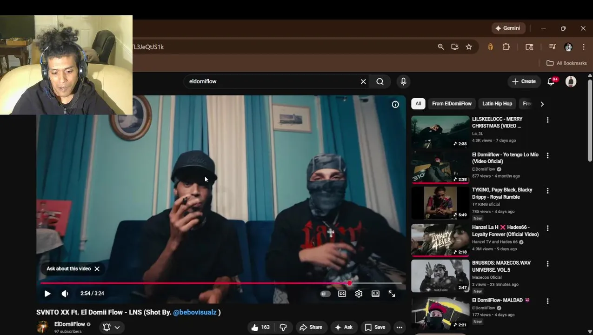Open Chrome profile avatar
The width and height of the screenshot is (593, 335).
568,47
